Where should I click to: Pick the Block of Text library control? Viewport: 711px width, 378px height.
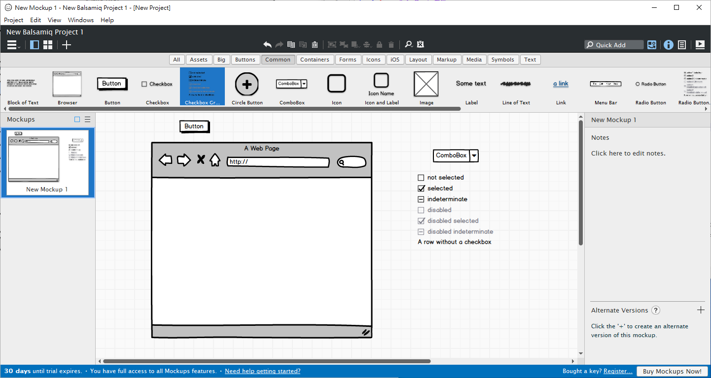[x=23, y=87]
